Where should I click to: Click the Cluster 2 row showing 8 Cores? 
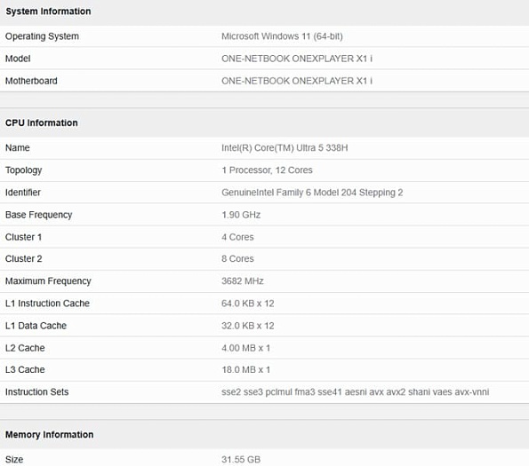coord(265,259)
